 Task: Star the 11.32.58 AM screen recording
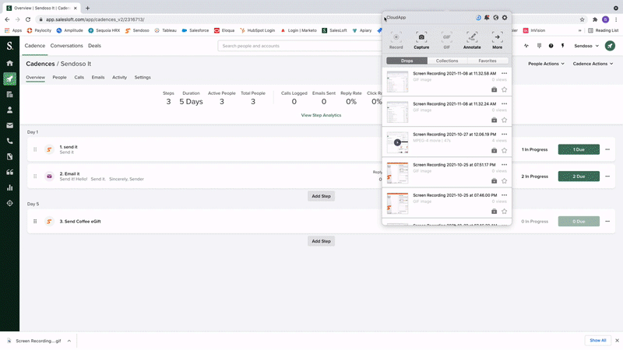505,89
